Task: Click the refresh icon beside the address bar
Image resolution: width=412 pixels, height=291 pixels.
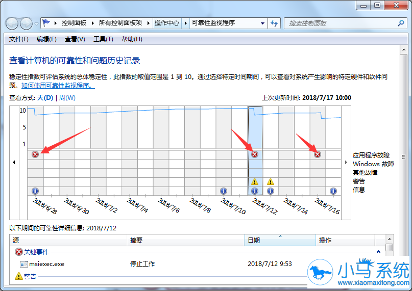Action: pos(274,23)
